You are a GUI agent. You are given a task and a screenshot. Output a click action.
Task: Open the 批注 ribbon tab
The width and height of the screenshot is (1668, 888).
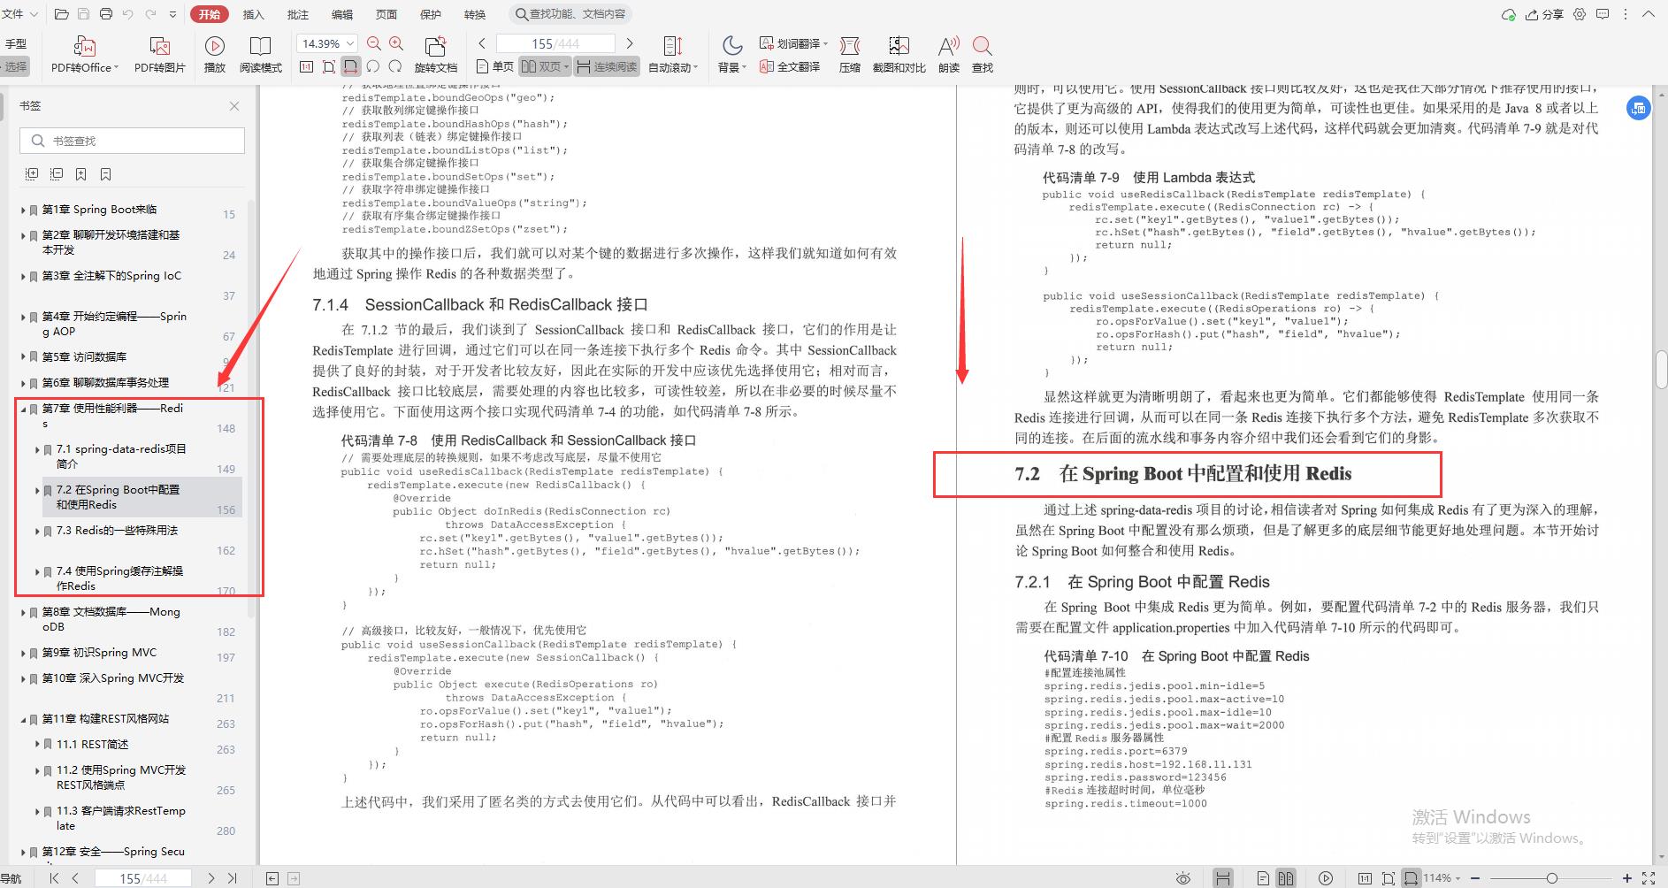click(x=298, y=14)
